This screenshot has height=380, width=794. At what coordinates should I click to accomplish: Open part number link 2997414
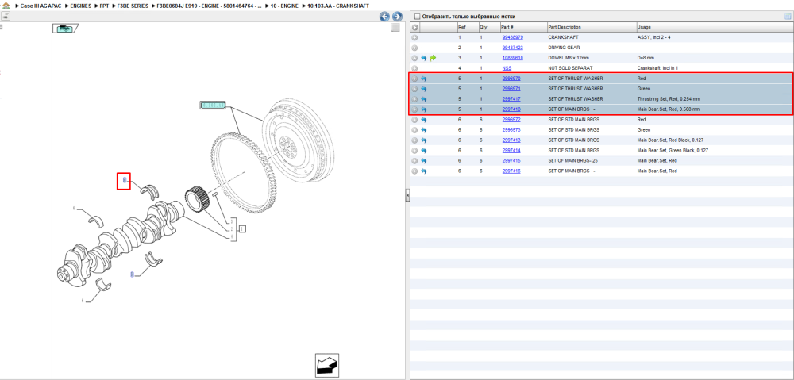coord(511,151)
